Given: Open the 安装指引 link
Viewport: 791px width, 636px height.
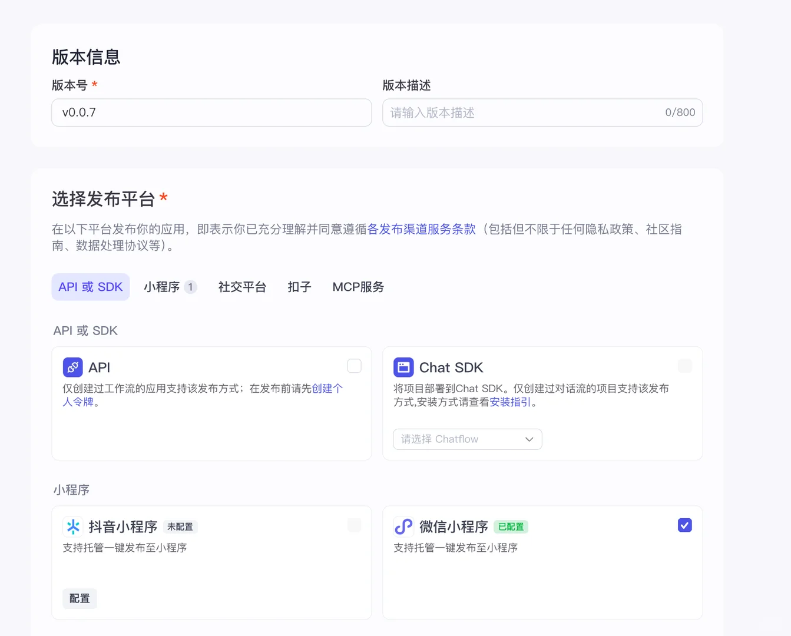Looking at the screenshot, I should click(510, 402).
